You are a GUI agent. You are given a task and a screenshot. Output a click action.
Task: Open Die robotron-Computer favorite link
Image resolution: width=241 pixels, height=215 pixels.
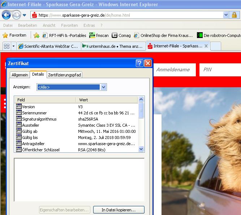219,35
